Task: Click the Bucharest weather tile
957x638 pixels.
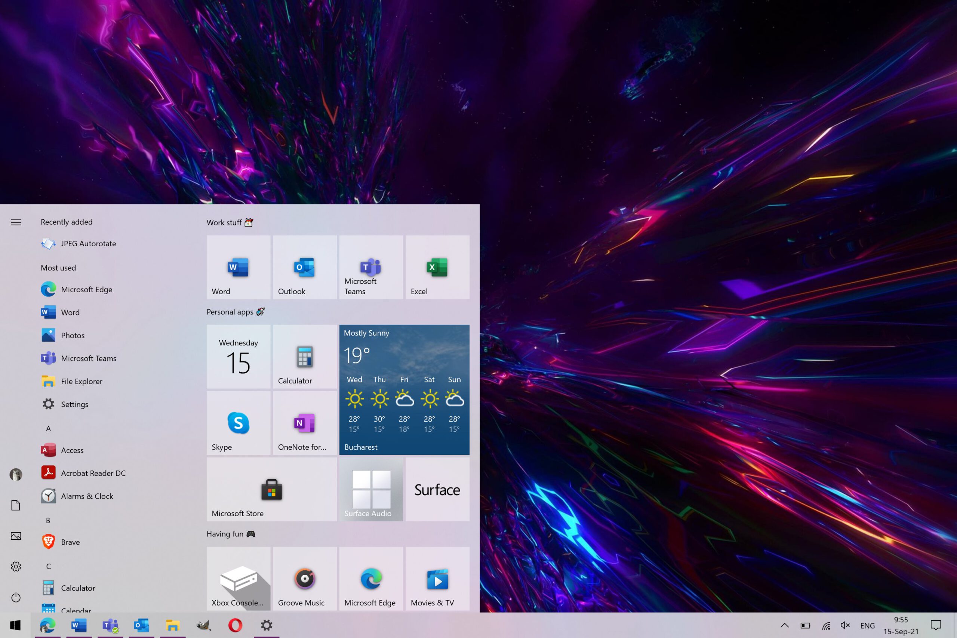Action: pyautogui.click(x=404, y=389)
